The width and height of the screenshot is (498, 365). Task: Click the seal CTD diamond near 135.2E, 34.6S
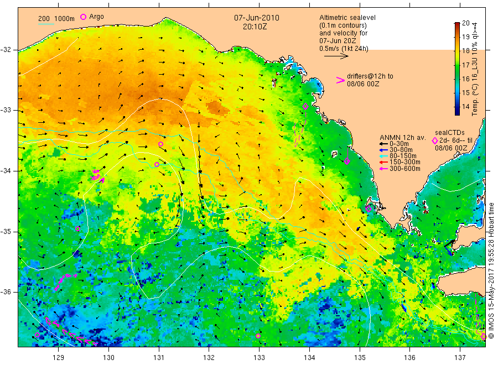(369, 208)
